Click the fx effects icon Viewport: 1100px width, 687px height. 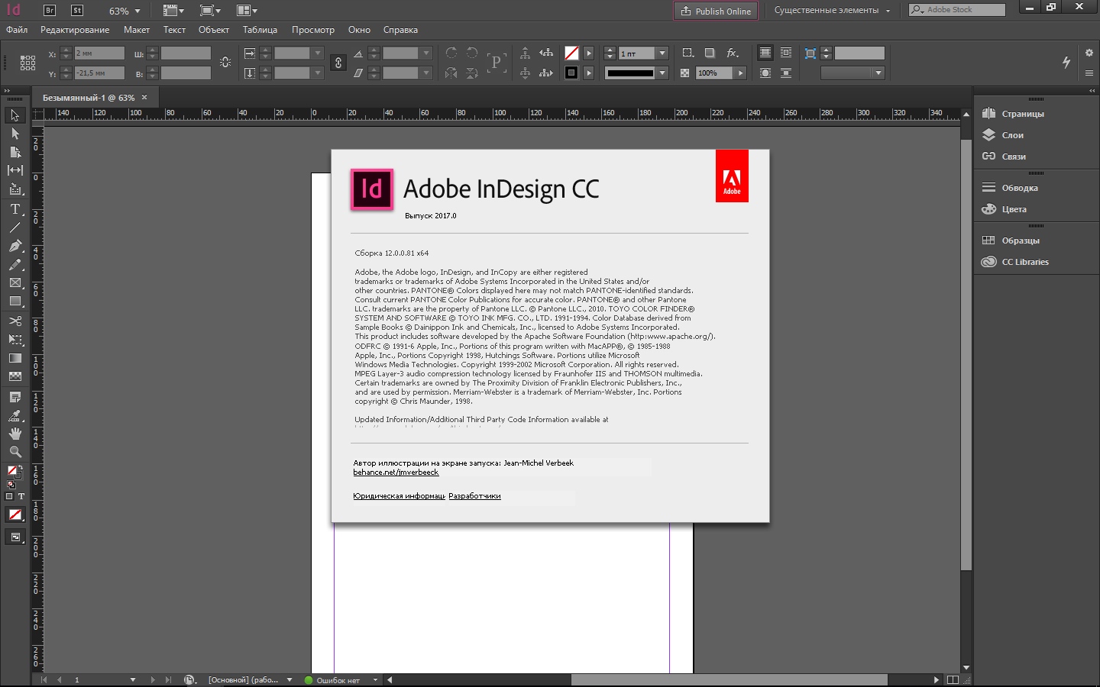[x=732, y=53]
